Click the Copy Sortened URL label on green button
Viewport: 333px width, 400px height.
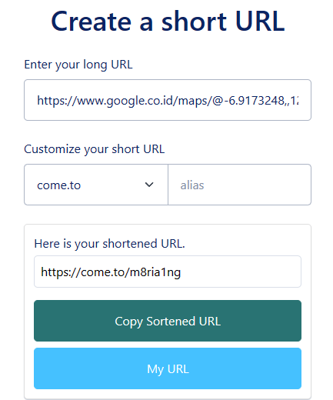pyautogui.click(x=168, y=322)
